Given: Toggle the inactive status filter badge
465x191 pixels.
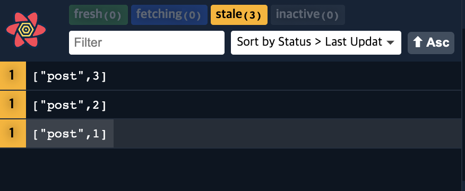Looking at the screenshot, I should coord(307,15).
